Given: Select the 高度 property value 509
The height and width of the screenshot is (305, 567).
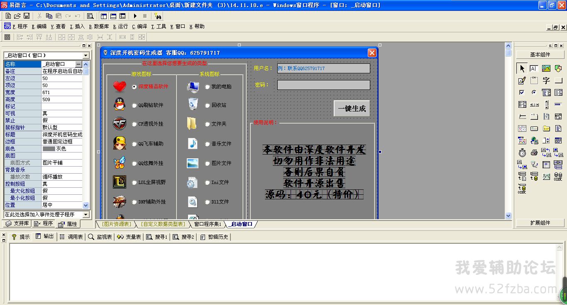Looking at the screenshot, I should tap(62, 99).
